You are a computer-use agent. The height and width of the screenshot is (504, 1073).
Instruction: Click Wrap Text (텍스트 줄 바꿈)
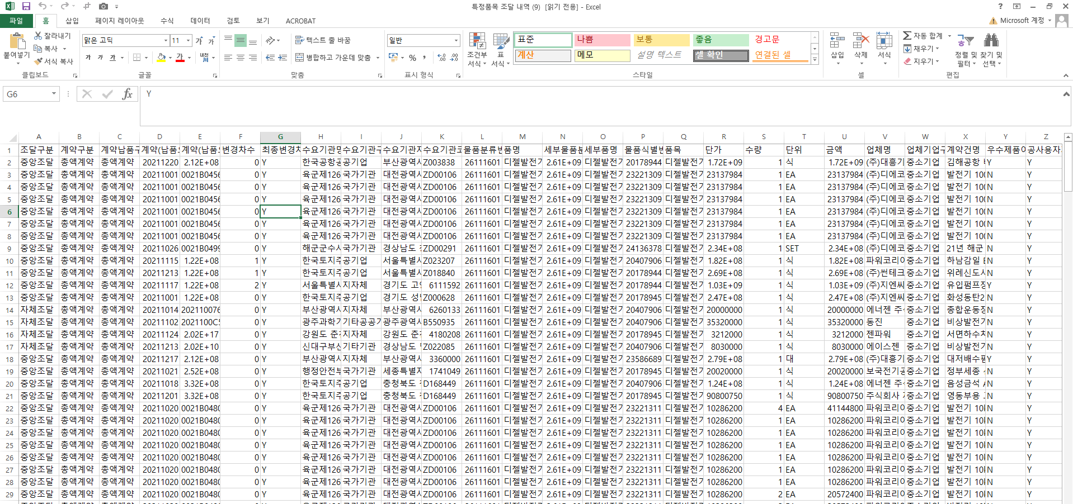(x=323, y=40)
